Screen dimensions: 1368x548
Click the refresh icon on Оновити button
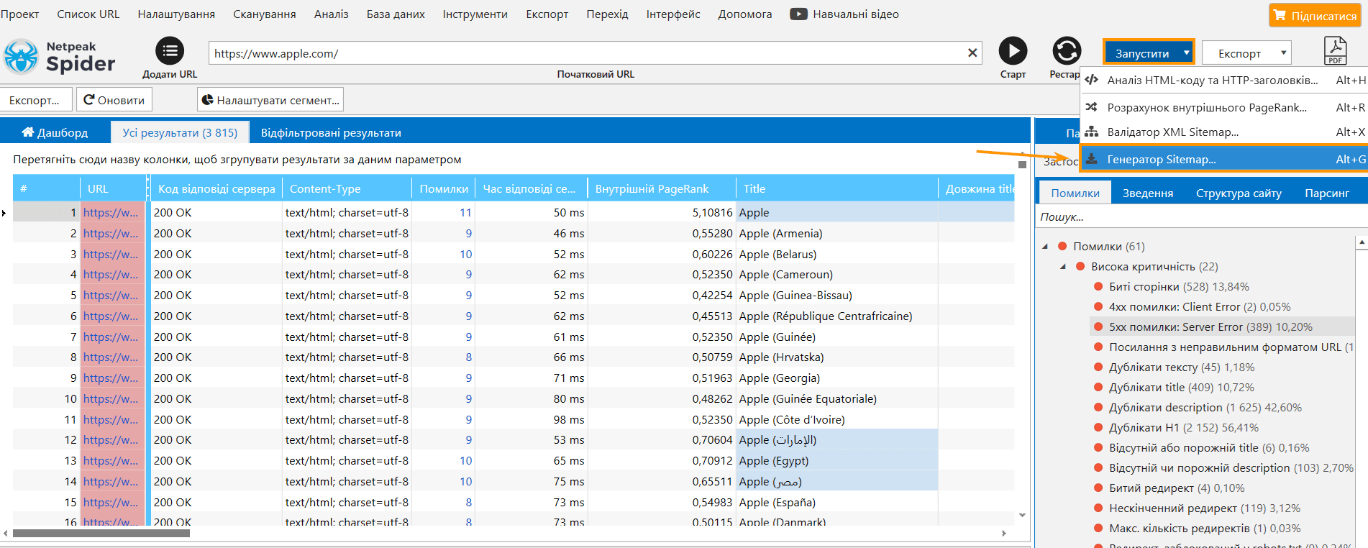pyautogui.click(x=89, y=100)
